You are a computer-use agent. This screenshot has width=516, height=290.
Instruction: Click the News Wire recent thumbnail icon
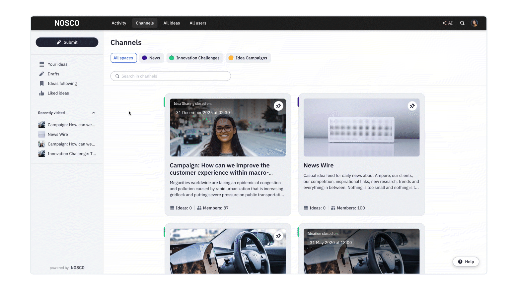click(42, 134)
